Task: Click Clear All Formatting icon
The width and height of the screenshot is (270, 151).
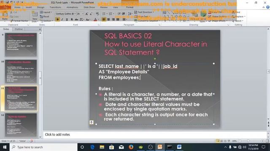Action: pos(97,14)
